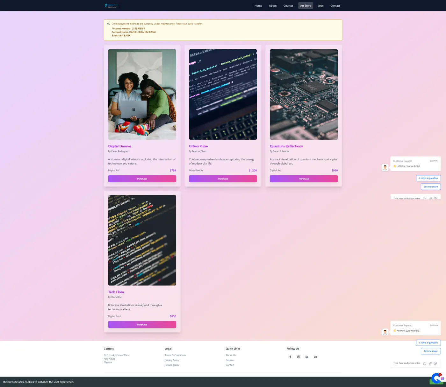The image size is (446, 387).
Task: Open the Digital Dreams title link
Action: pyautogui.click(x=120, y=146)
